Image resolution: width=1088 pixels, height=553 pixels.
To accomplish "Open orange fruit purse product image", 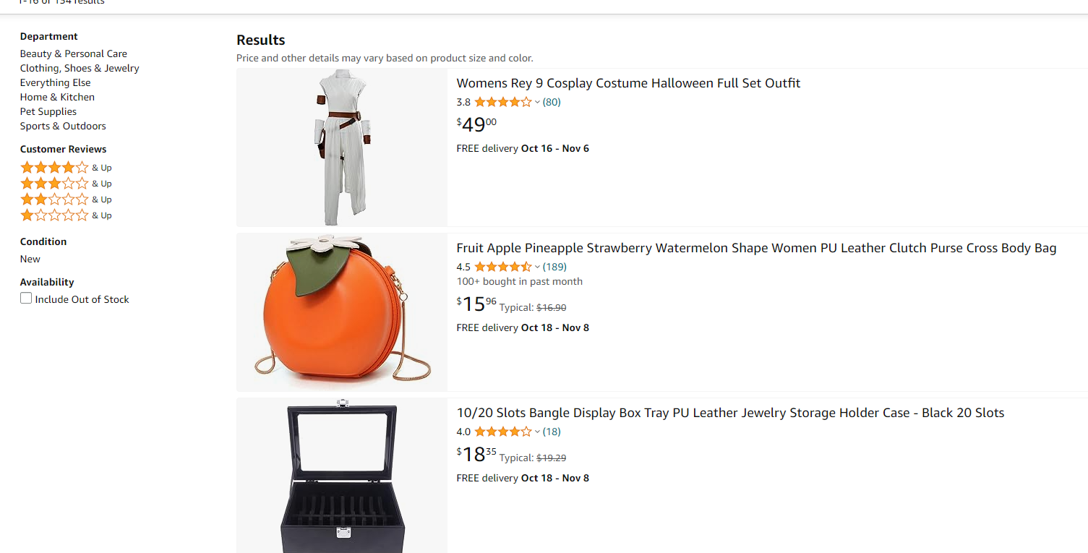I will coord(342,312).
